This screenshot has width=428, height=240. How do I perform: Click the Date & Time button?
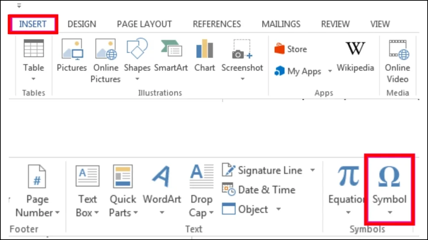(x=259, y=190)
